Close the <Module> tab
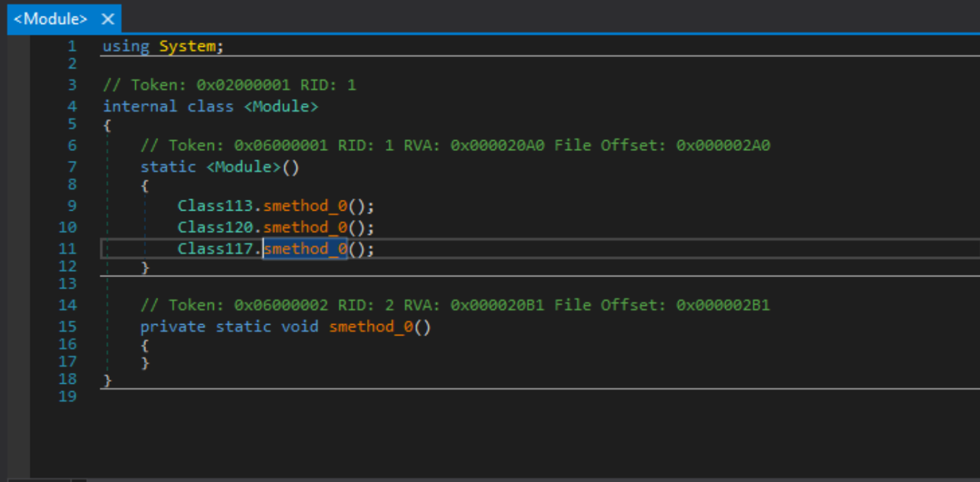The image size is (980, 482). pyautogui.click(x=108, y=19)
